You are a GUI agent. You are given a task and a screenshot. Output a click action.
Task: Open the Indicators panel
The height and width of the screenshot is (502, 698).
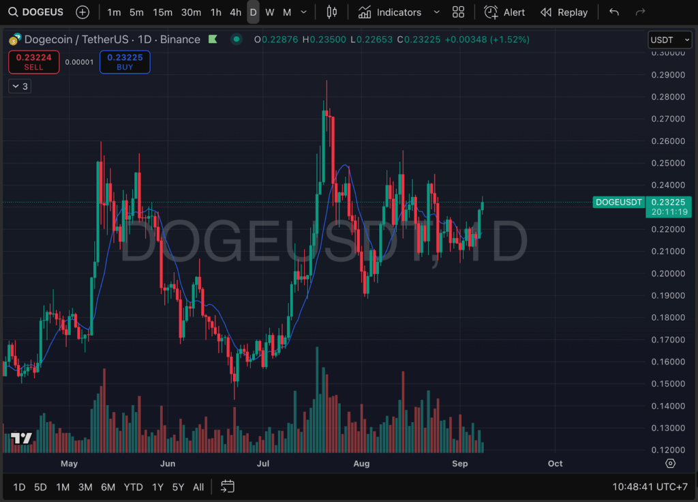pyautogui.click(x=390, y=12)
